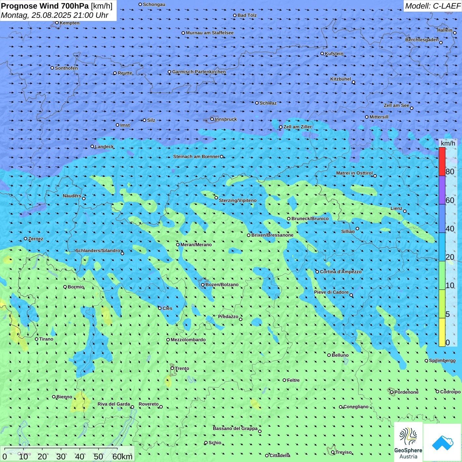
Task: Click the Bruneck/Brunico marker
Action: click(288, 218)
